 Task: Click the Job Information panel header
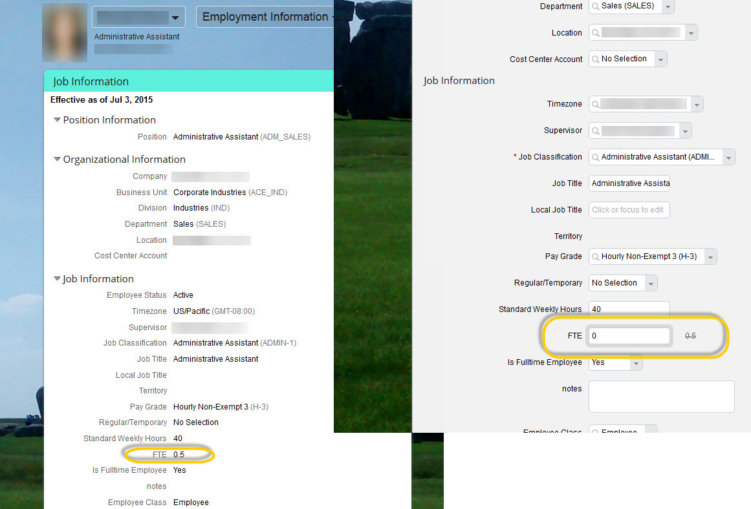coord(189,81)
